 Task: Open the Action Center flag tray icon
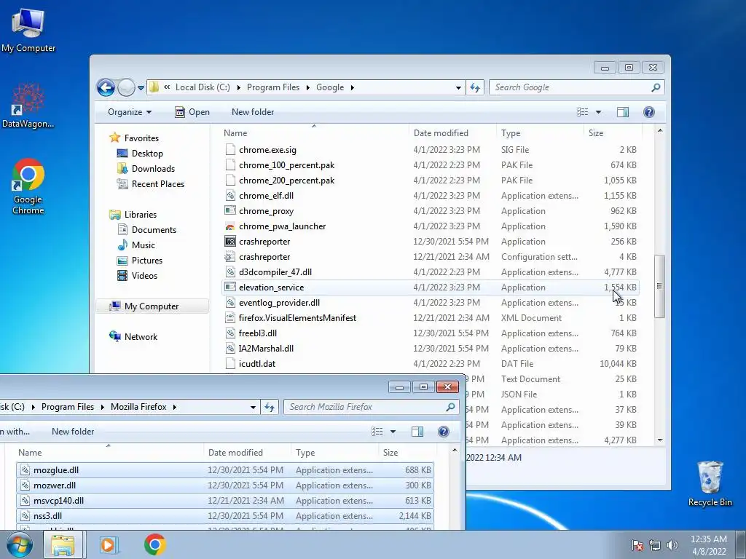pos(637,545)
